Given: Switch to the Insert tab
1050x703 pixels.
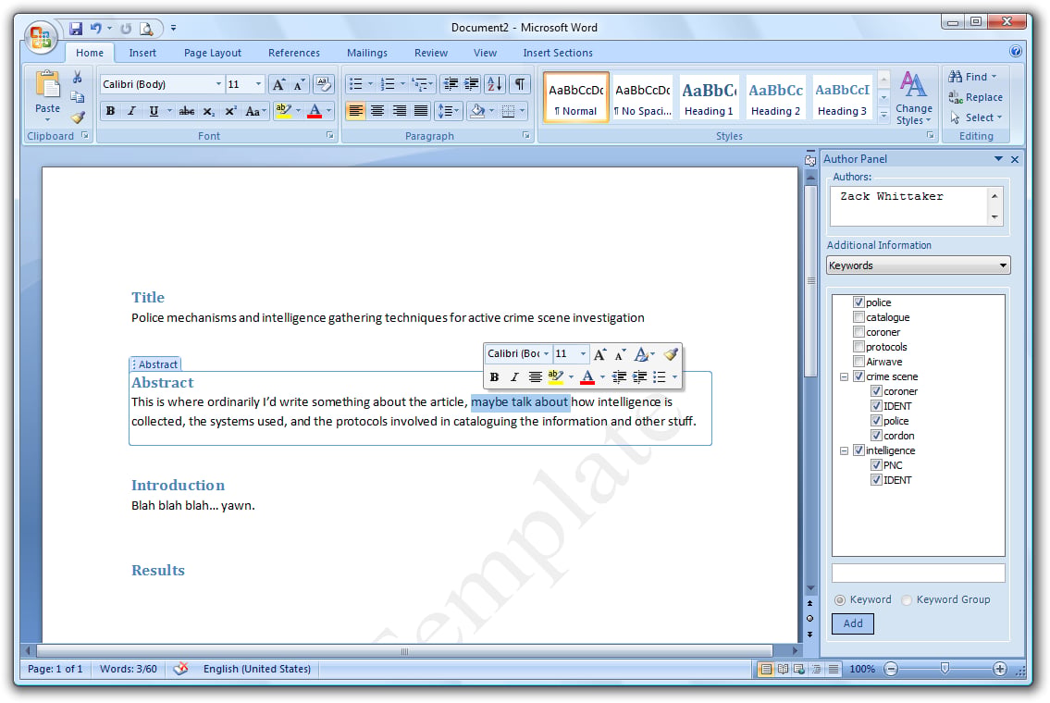Looking at the screenshot, I should coord(142,52).
